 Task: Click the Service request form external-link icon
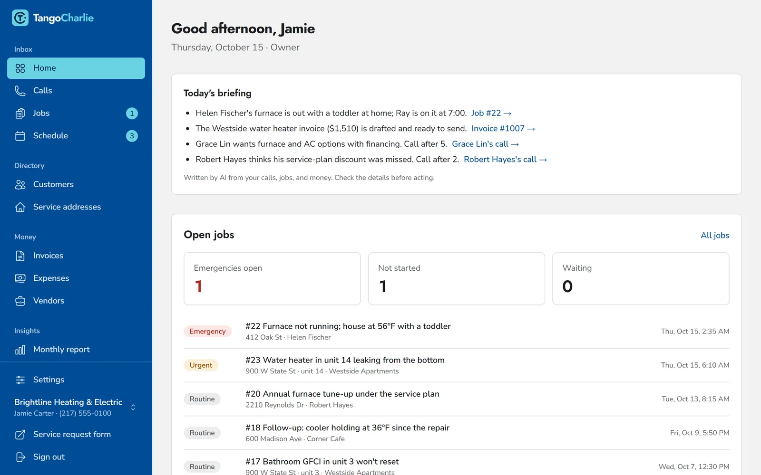(x=20, y=435)
